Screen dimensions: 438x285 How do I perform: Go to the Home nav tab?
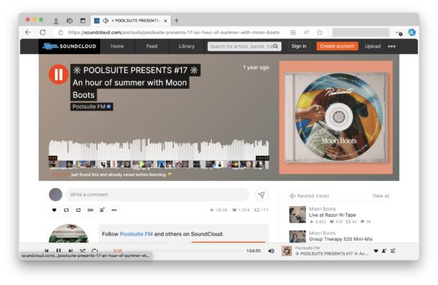pyautogui.click(x=117, y=47)
